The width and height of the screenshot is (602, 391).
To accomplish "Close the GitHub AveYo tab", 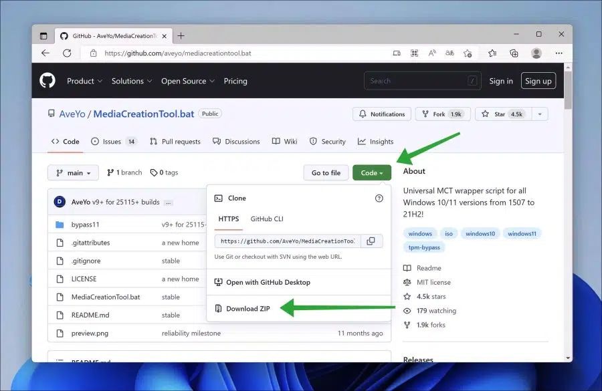I will click(165, 36).
